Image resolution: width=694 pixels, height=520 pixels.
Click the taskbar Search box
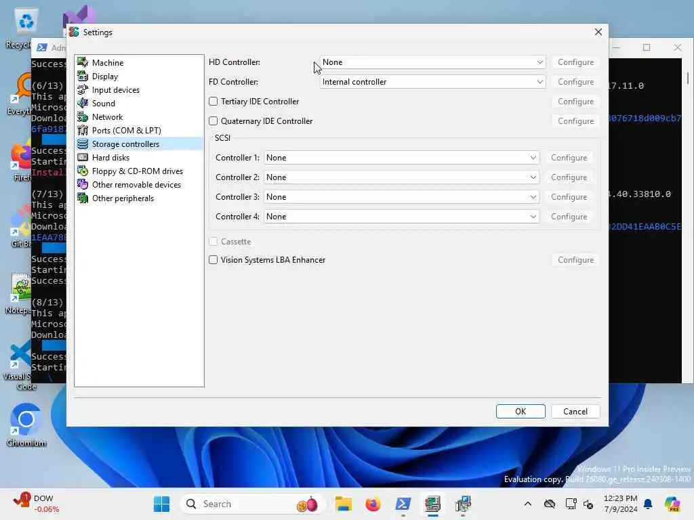pos(252,504)
